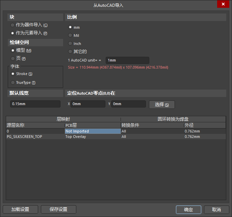The height and width of the screenshot is (217, 232).
Task: Select 作为元素导入 radio option
Action: (x=13, y=33)
